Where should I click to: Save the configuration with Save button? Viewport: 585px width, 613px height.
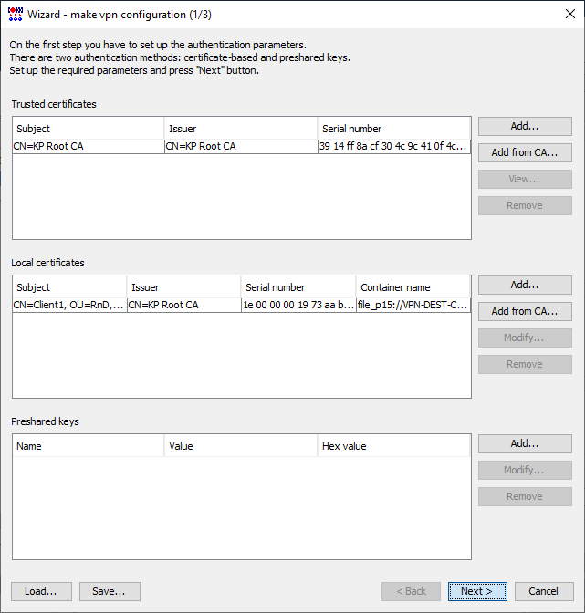109,591
